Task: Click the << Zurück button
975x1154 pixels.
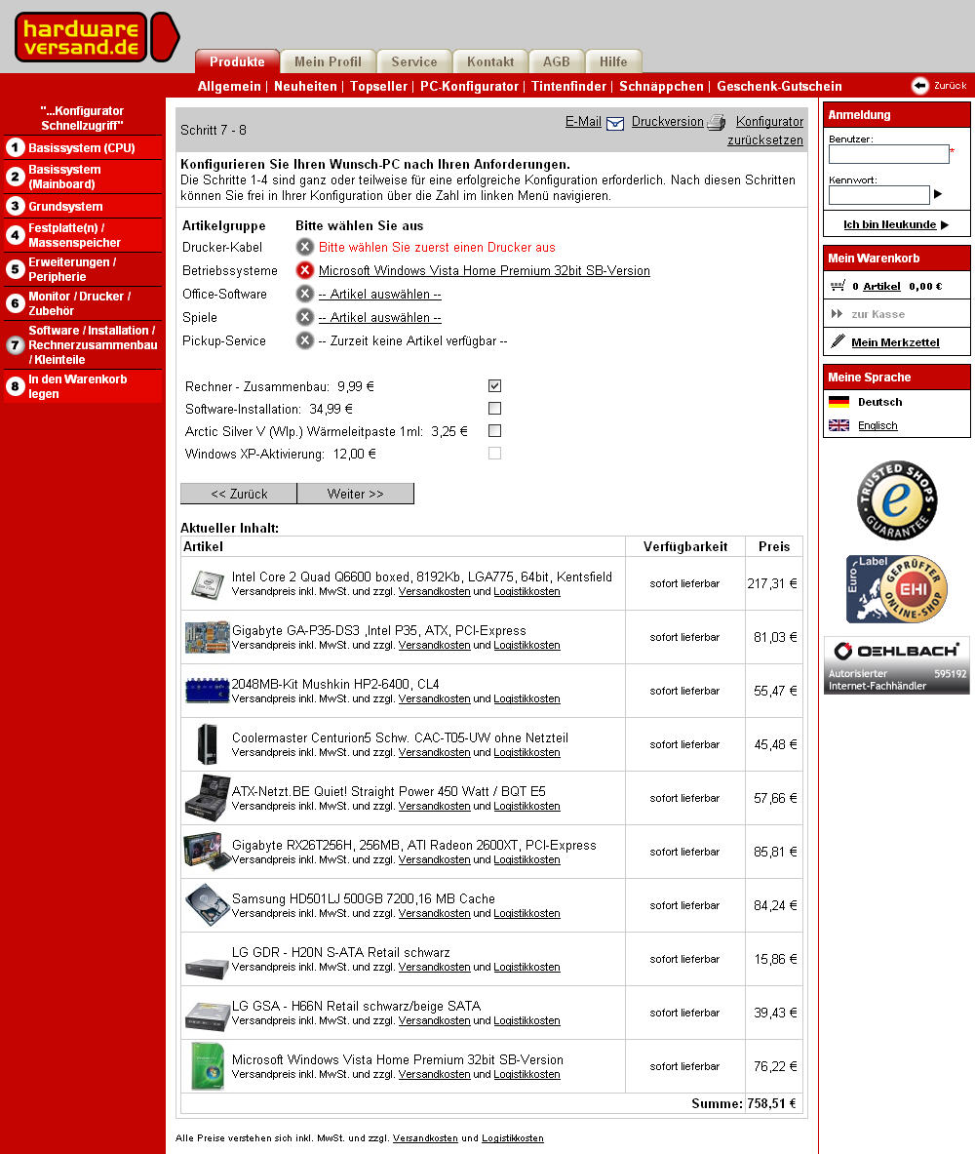Action: [x=239, y=494]
